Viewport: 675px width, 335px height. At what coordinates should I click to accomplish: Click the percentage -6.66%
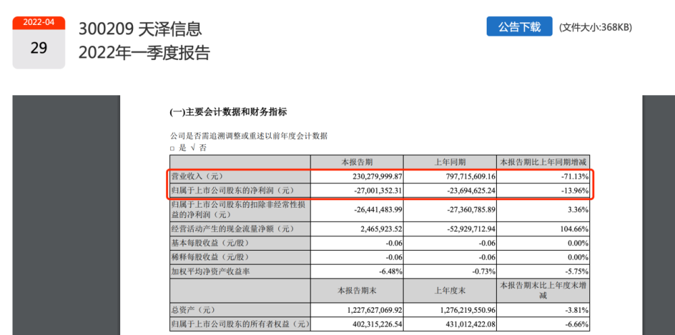tap(576, 324)
